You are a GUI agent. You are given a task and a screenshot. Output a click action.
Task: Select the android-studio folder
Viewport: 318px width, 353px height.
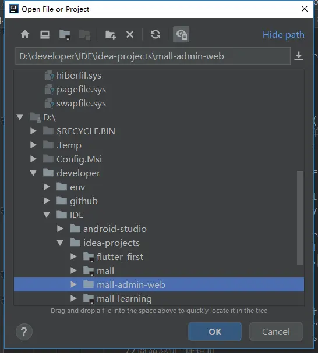coord(115,229)
